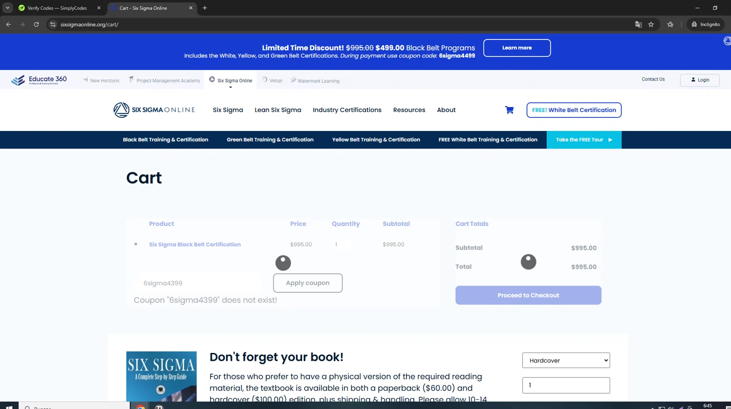Open Green Belt Training & Certification
The image size is (731, 409).
tap(270, 140)
